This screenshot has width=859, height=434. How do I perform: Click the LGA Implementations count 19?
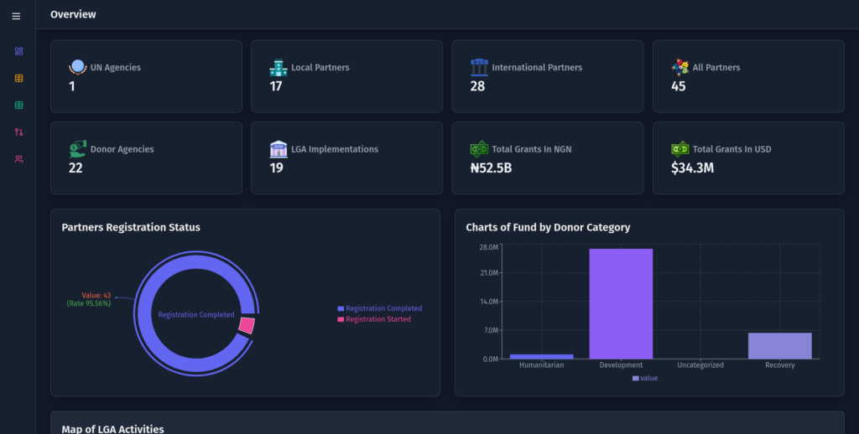[x=276, y=168]
